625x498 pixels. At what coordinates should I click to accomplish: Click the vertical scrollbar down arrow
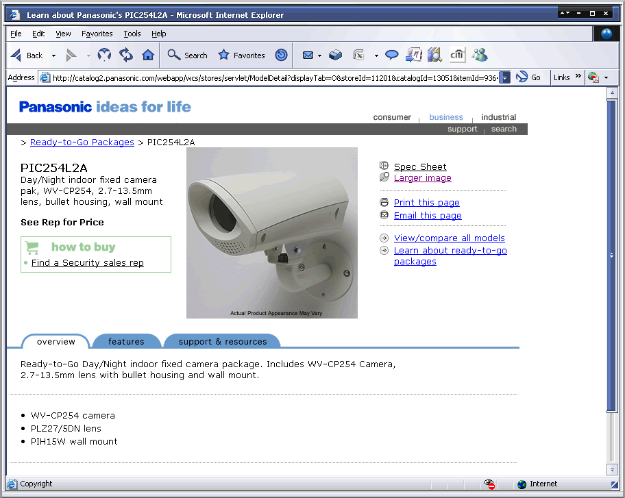click(x=612, y=470)
